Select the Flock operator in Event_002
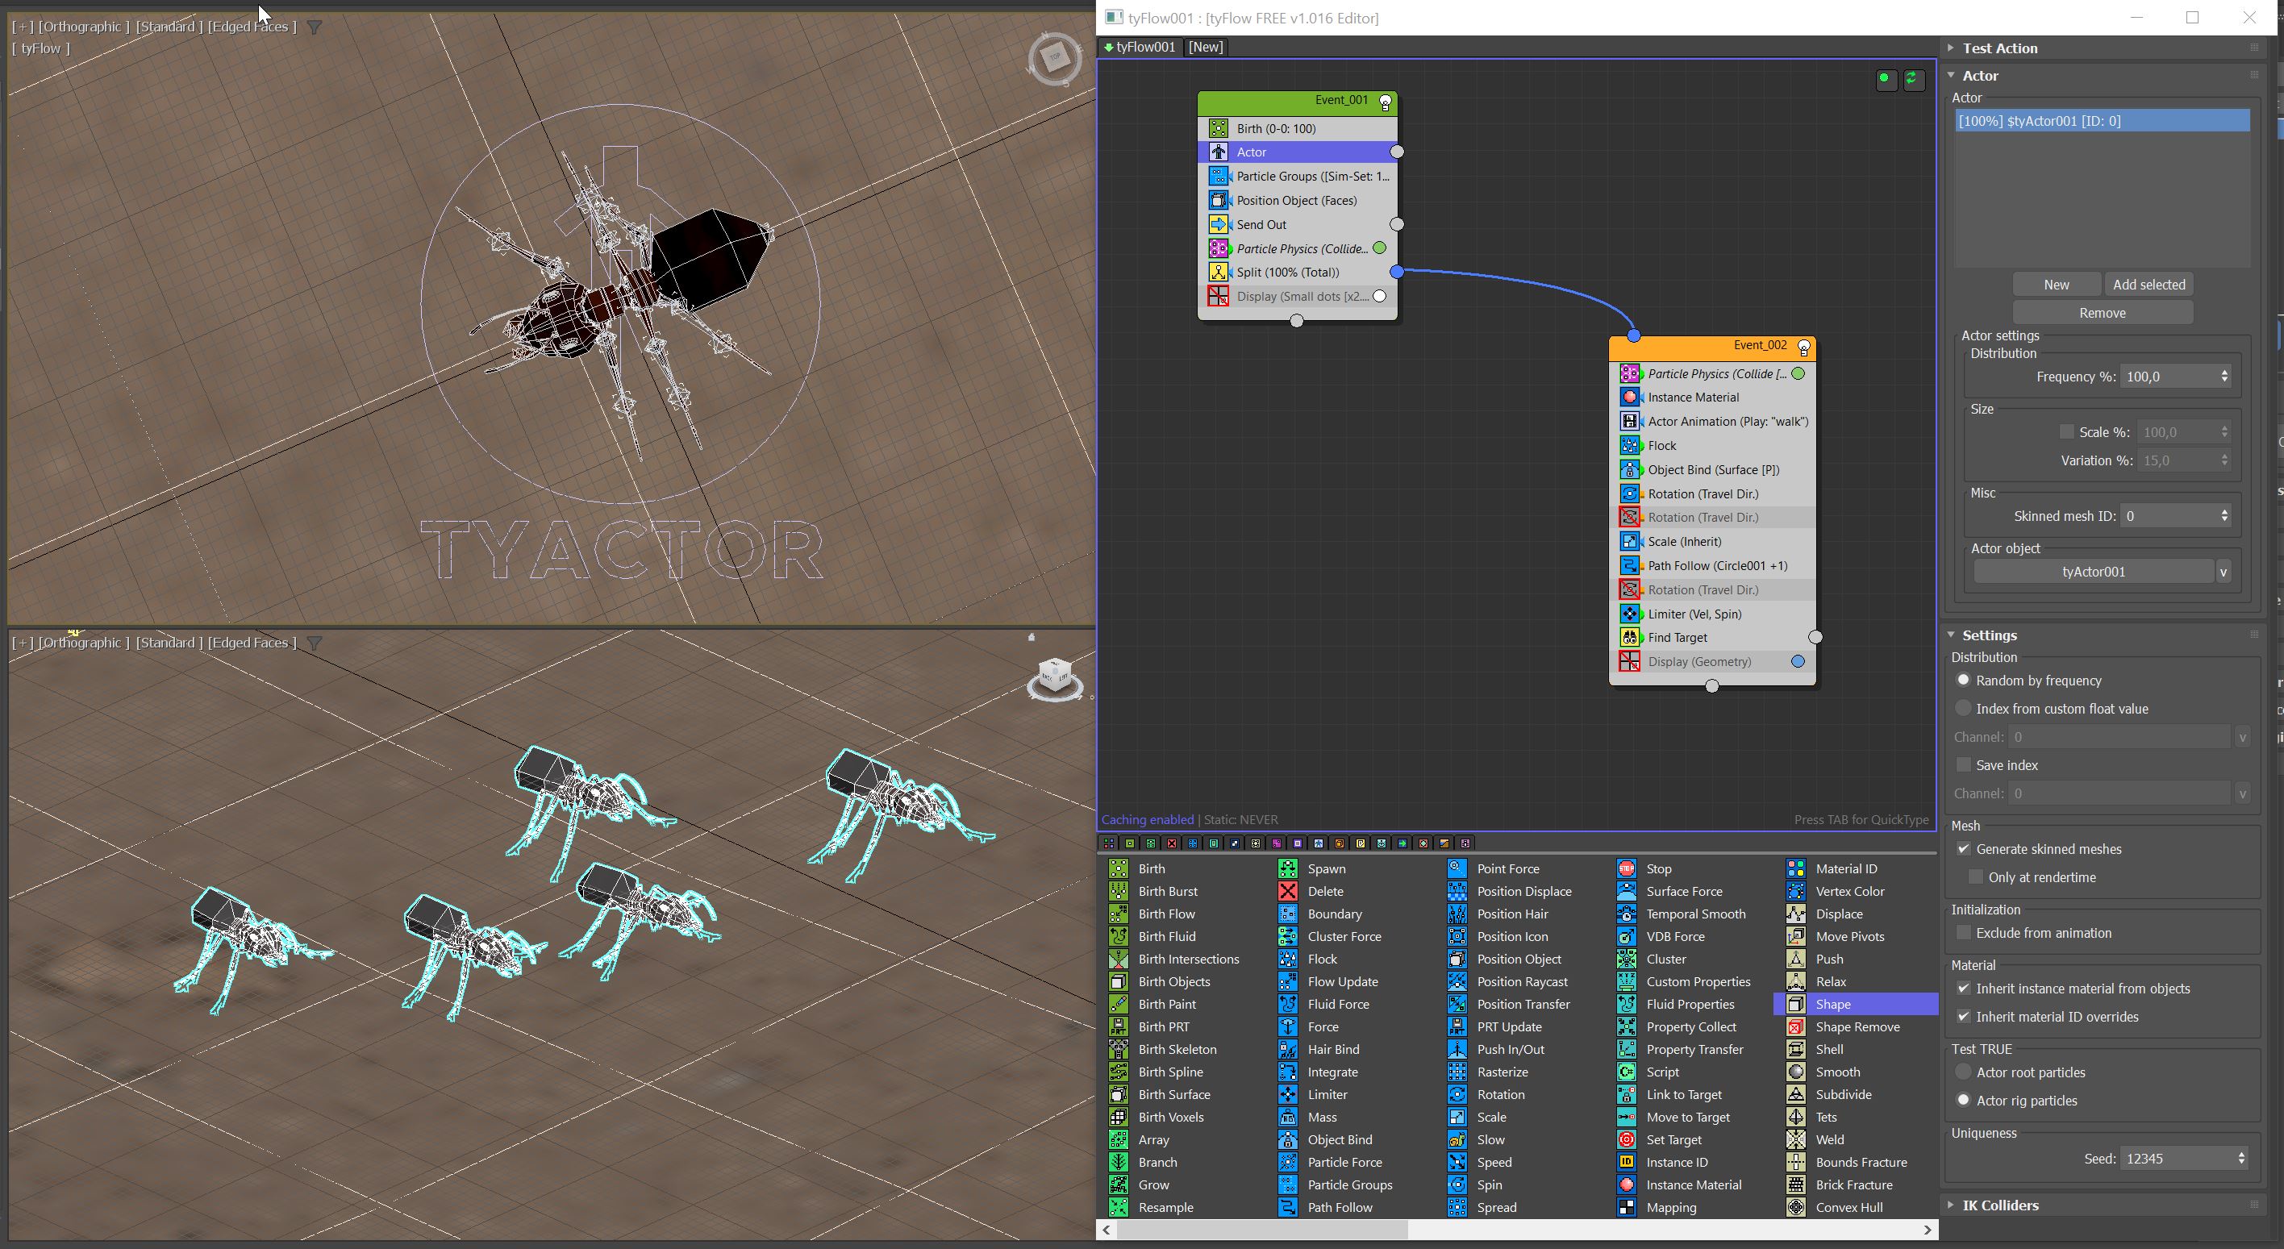This screenshot has height=1249, width=2284. [x=1712, y=446]
